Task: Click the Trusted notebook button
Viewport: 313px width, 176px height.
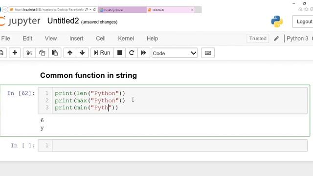Action: (x=258, y=38)
